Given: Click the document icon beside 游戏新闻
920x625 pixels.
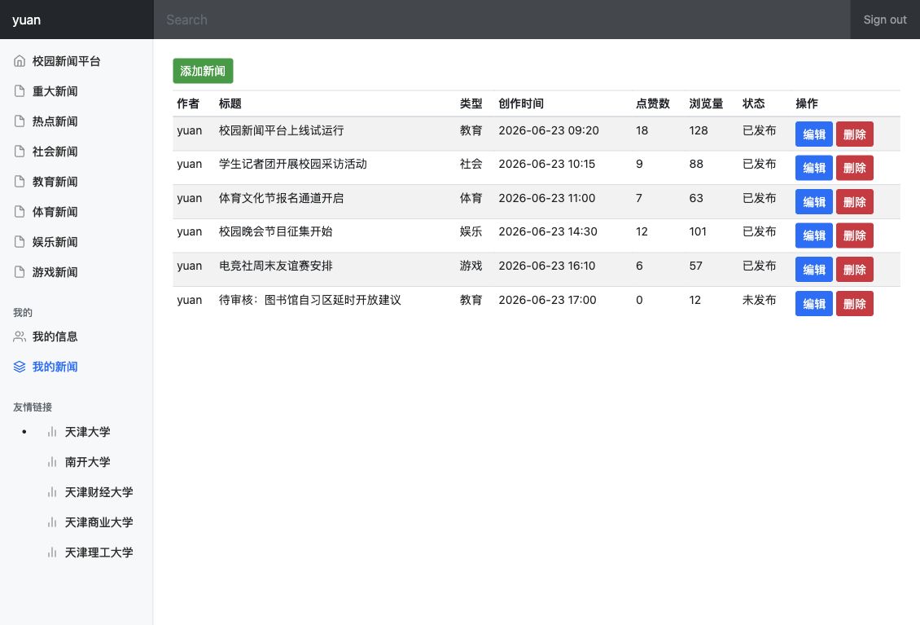Looking at the screenshot, I should 20,272.
